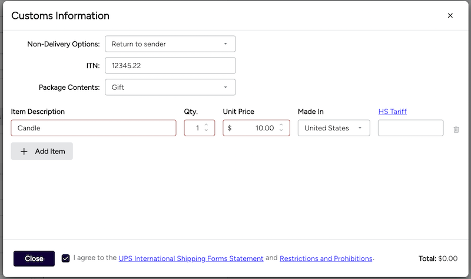Screen dimensions: 471x279
Task: Dismiss the dialog with the X icon
Action: [x=450, y=16]
